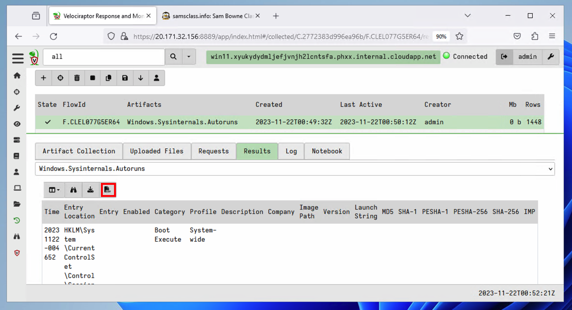
Task: Open browser tab list chevron
Action: point(467,16)
